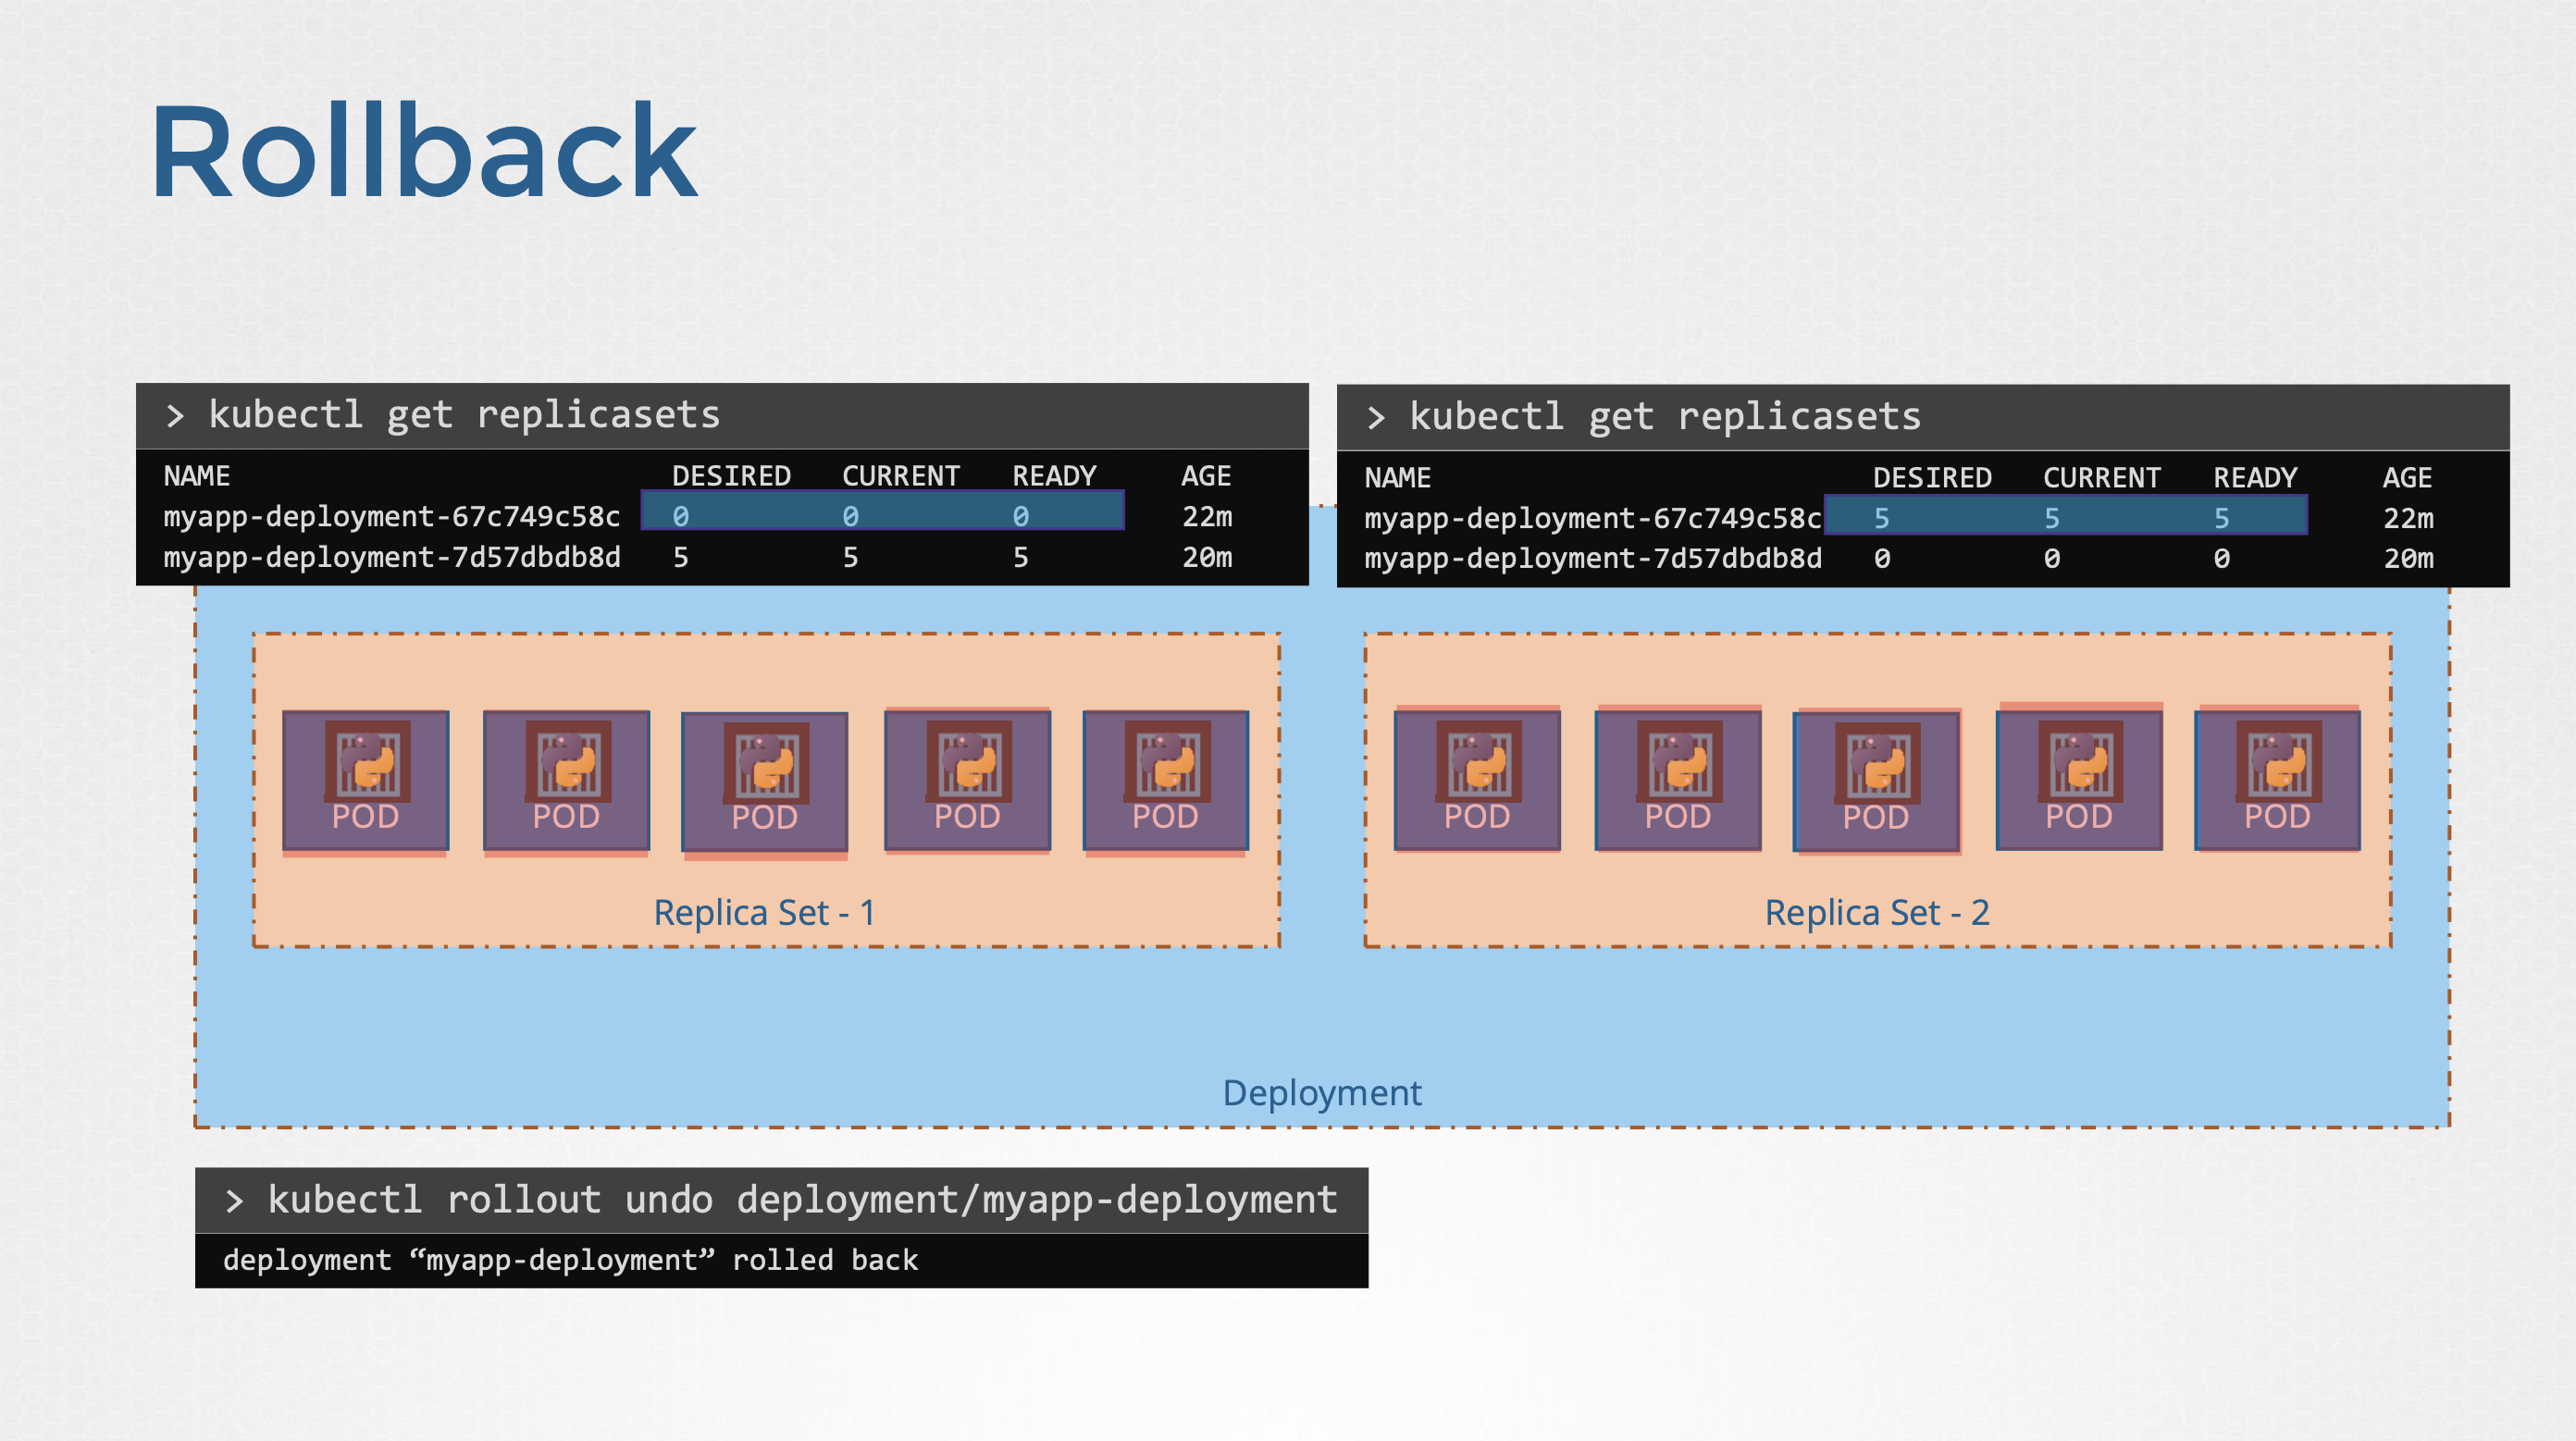Select the middle POD icon in Replica Set 1
Image resolution: width=2576 pixels, height=1441 pixels.
click(x=764, y=782)
